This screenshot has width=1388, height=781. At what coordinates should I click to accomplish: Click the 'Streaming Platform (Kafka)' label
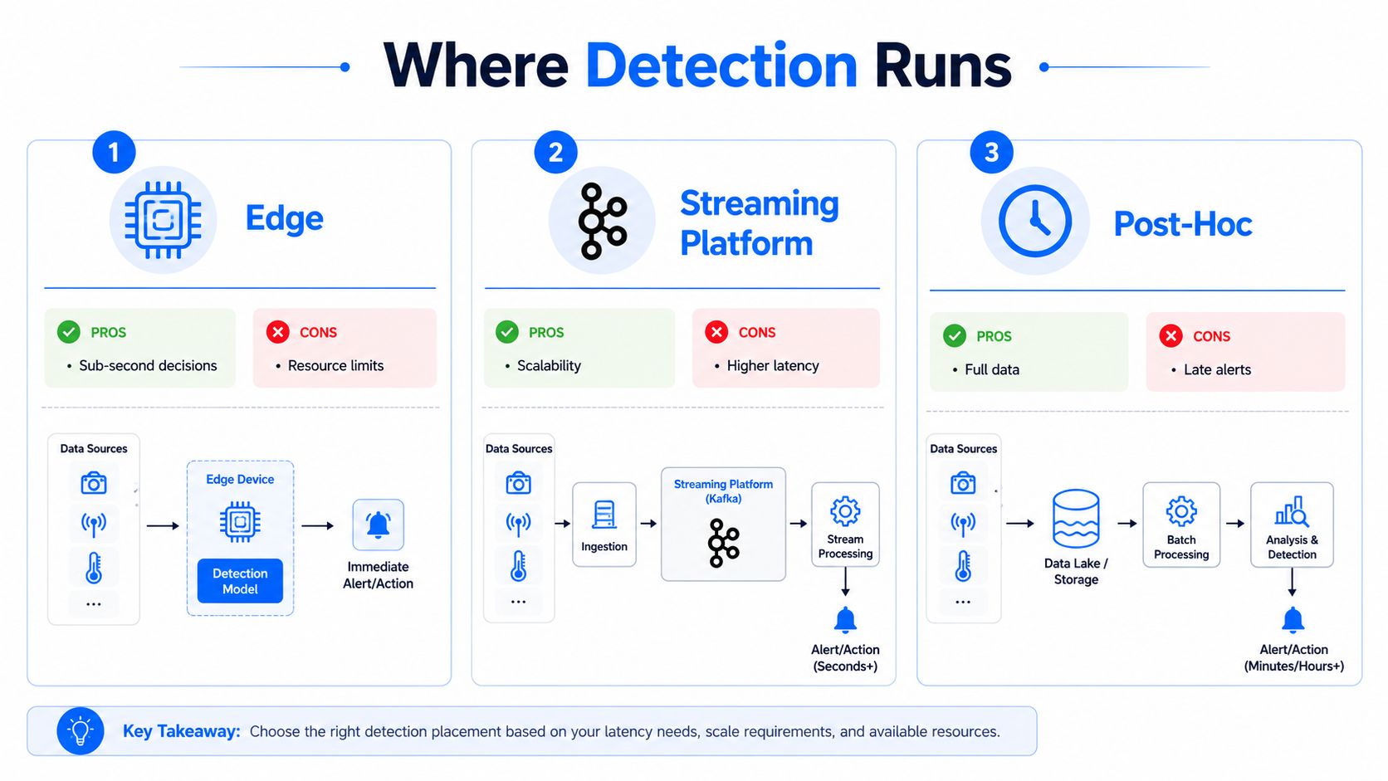[723, 491]
